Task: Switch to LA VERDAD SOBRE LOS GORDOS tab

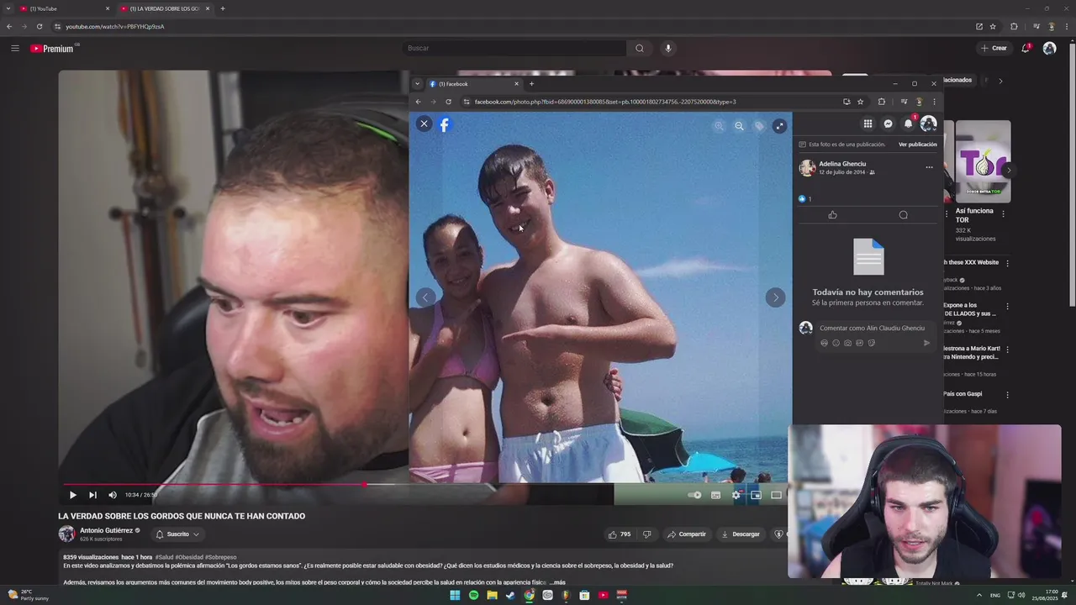Action: [164, 8]
